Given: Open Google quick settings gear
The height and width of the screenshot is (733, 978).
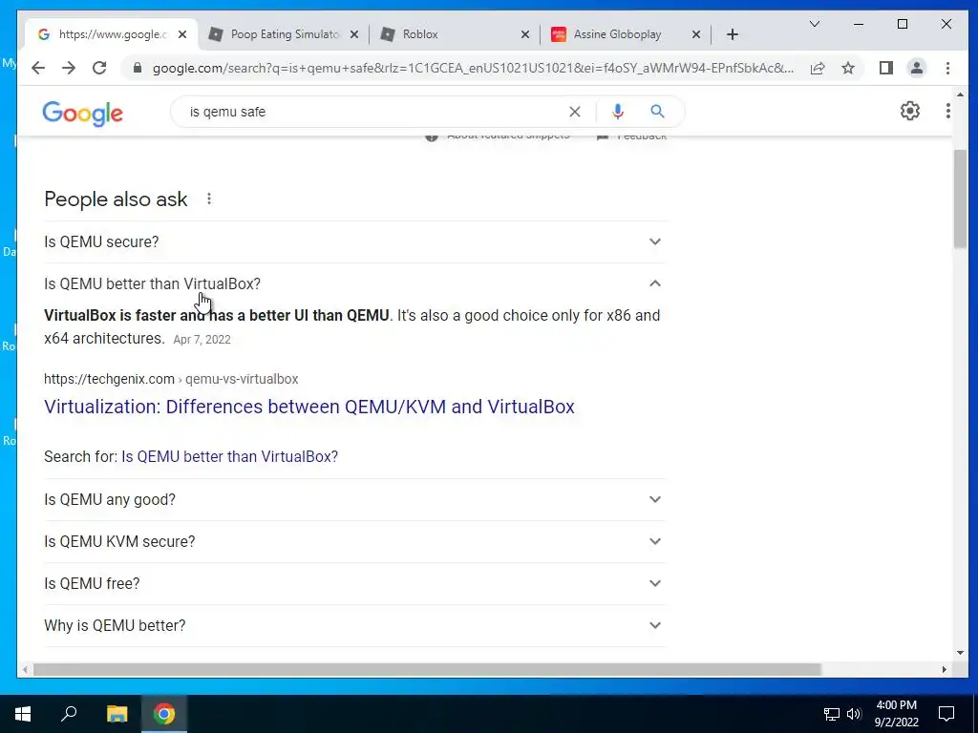Looking at the screenshot, I should click(x=910, y=111).
